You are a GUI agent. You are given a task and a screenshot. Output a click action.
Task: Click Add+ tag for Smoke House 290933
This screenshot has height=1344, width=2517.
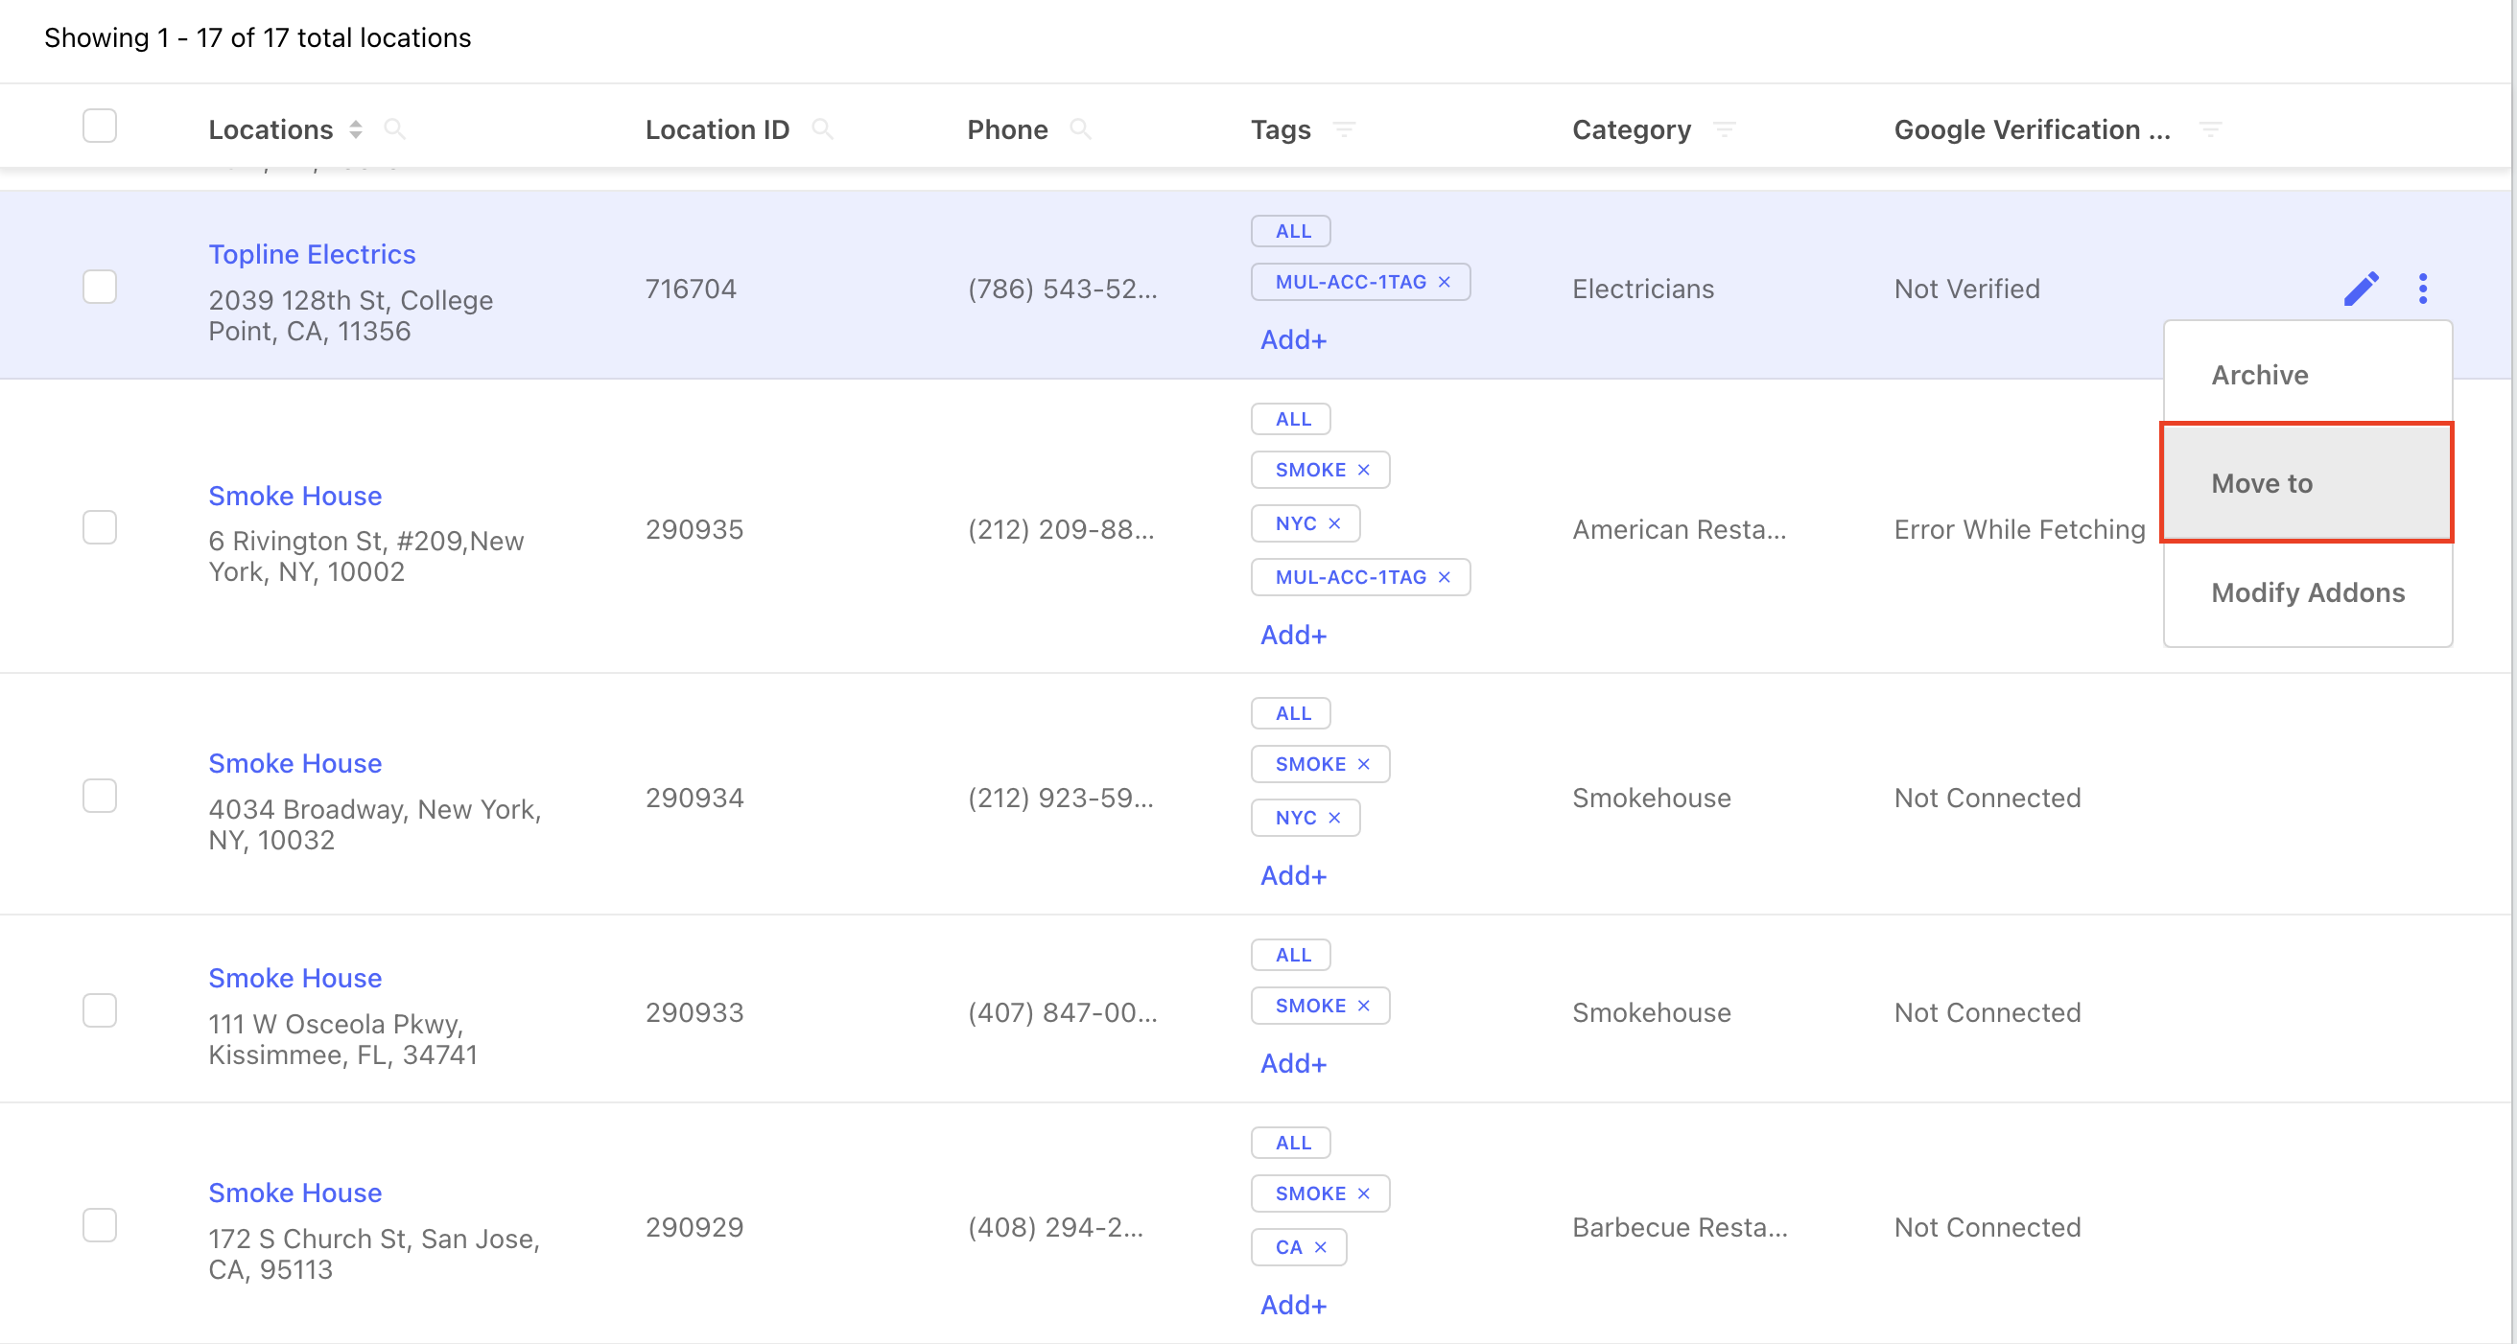click(1294, 1064)
